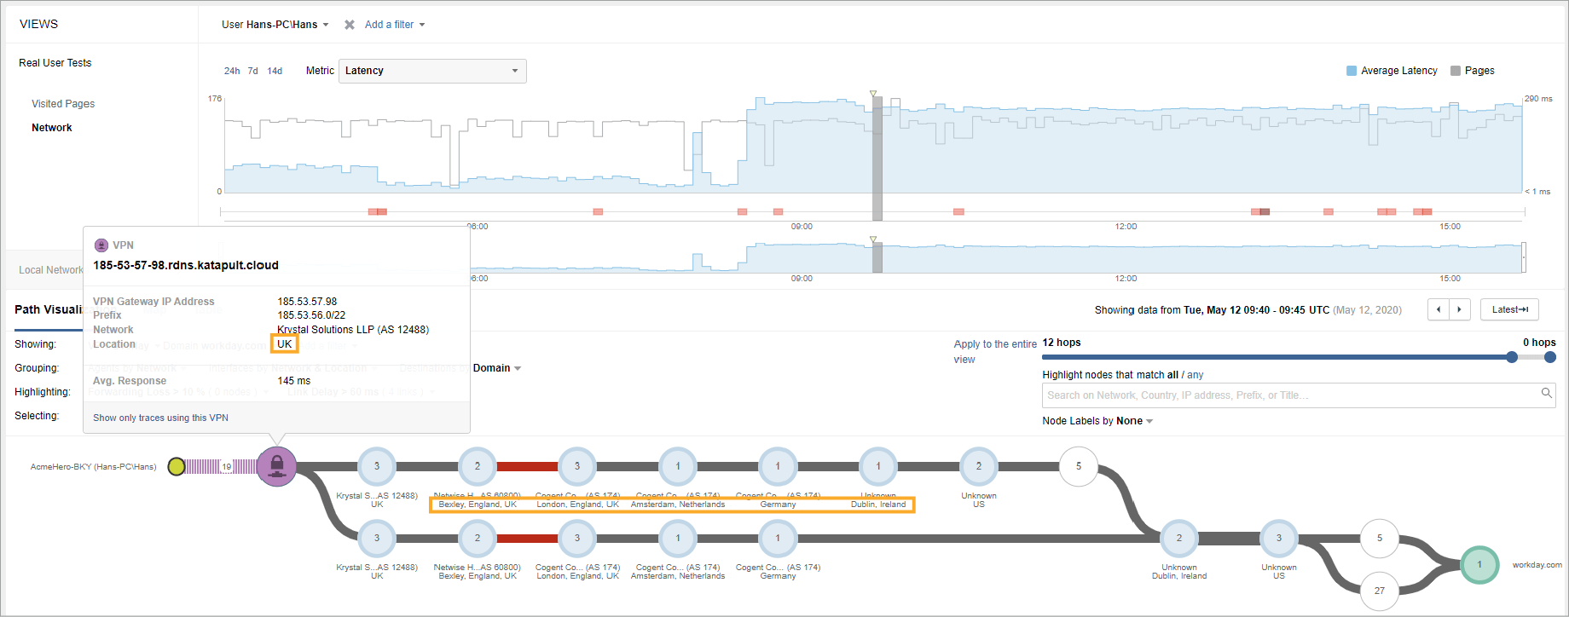This screenshot has height=617, width=1569.
Task: Click Show only traces using this VPN
Action: (160, 418)
